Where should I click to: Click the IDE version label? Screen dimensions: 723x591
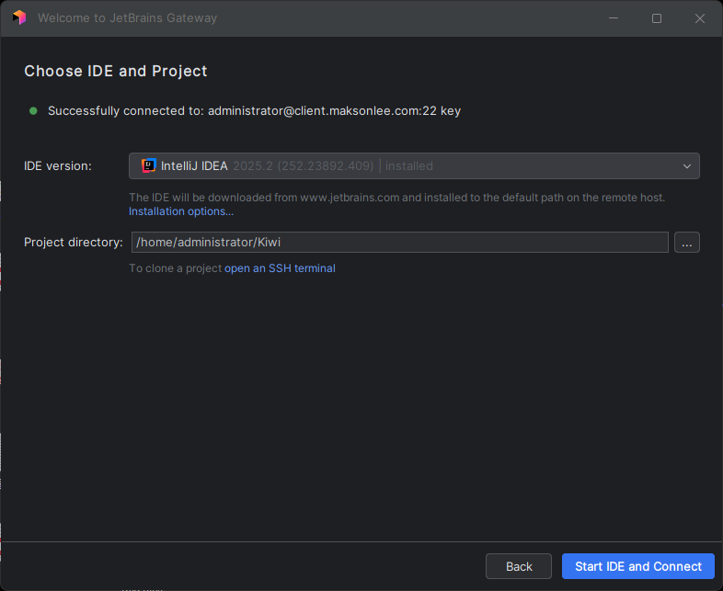click(58, 165)
